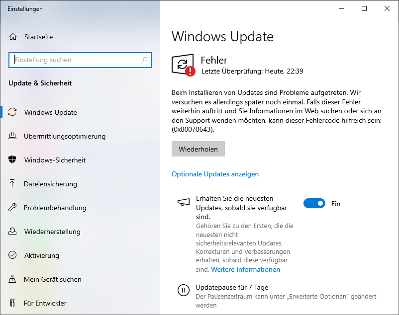Viewport: 399px width, 315px height.
Task: Focus the Einstellung suchen search field
Action: tap(80, 60)
